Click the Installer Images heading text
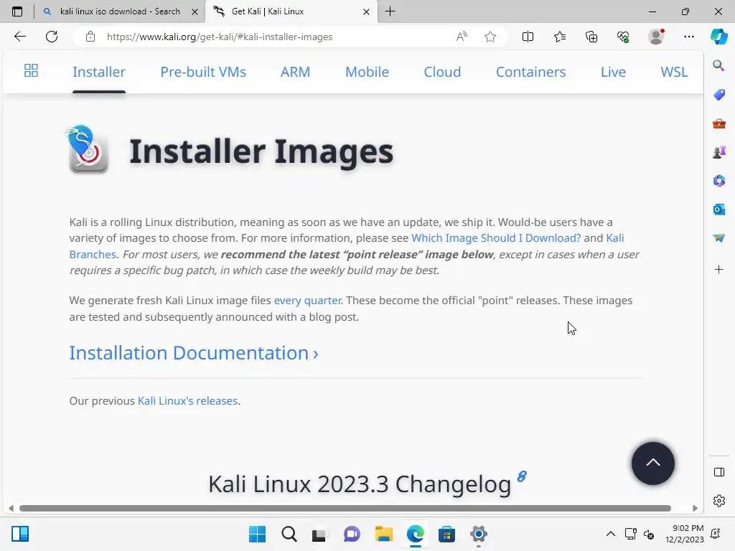Image resolution: width=735 pixels, height=551 pixels. point(261,151)
